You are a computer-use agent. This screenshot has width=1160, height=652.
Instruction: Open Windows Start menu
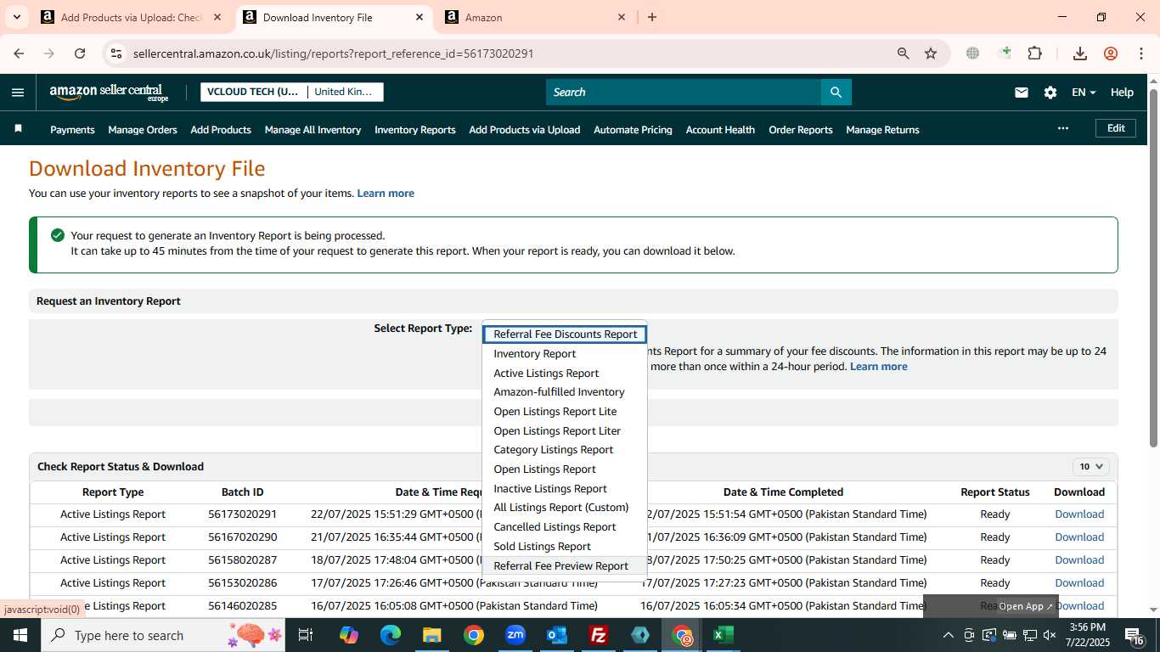click(20, 635)
